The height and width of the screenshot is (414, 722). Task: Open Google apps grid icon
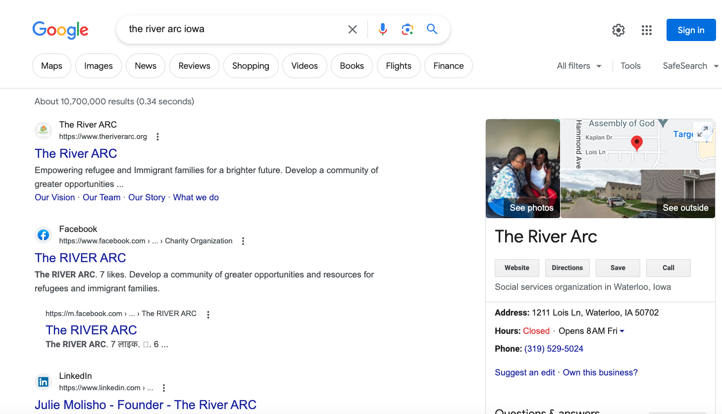click(x=647, y=30)
